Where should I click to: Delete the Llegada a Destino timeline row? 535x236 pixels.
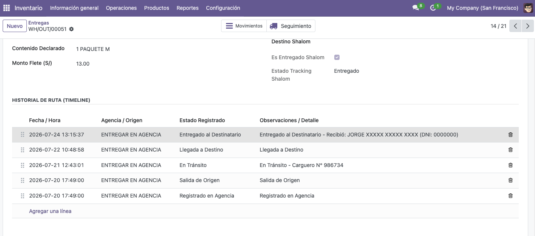click(x=510, y=150)
